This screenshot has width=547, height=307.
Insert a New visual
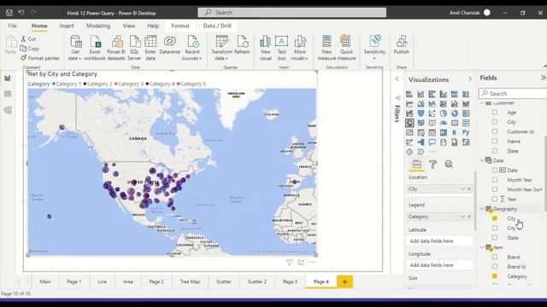(266, 48)
